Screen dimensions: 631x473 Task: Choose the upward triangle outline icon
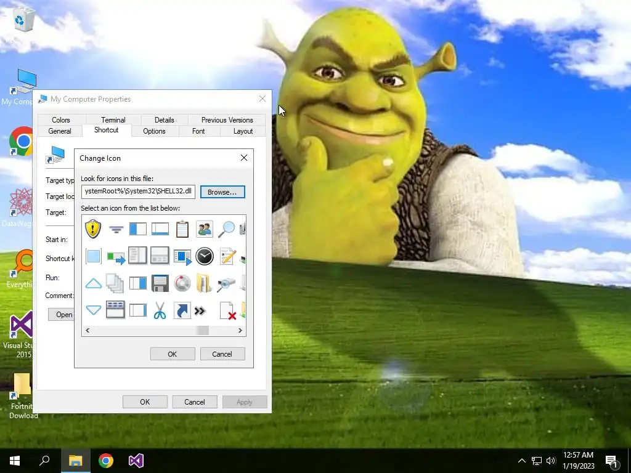(x=94, y=283)
